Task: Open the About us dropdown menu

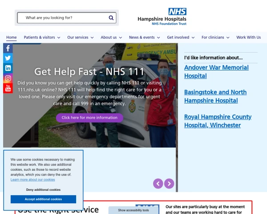Action: coord(111,37)
